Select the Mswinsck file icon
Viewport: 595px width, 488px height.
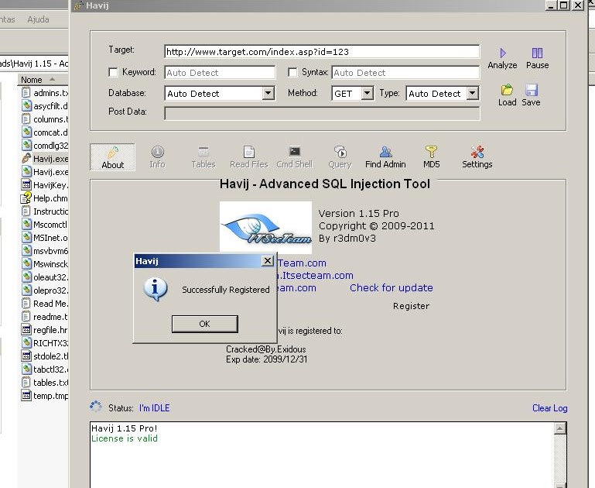pos(26,264)
